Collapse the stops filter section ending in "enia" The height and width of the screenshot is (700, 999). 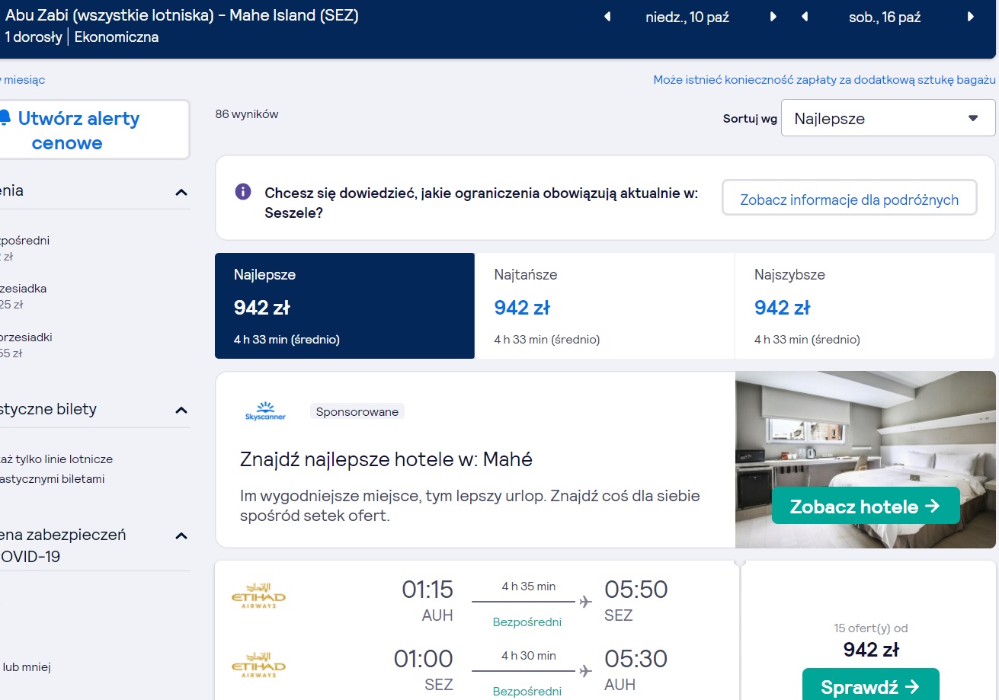181,192
